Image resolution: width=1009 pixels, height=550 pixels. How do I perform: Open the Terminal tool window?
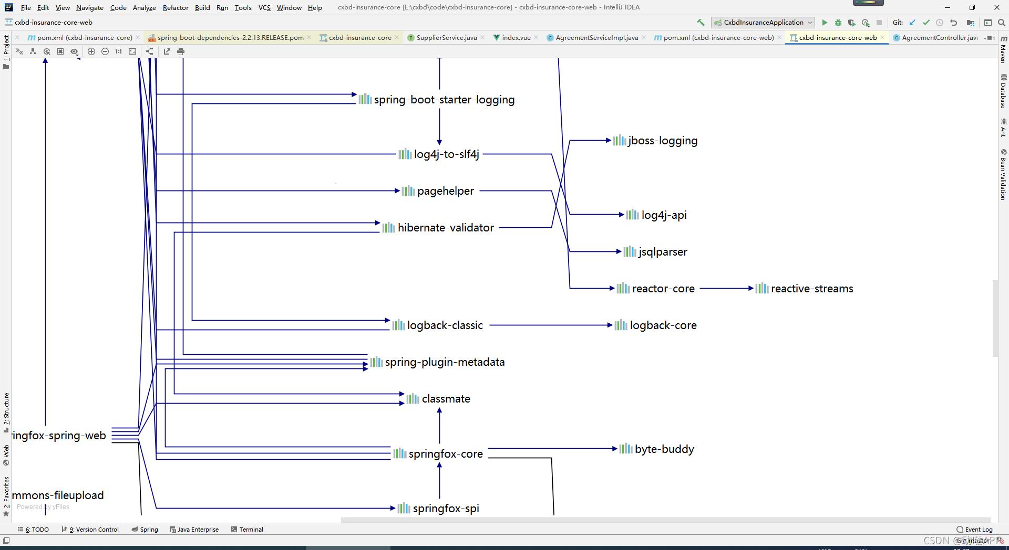[x=247, y=530]
